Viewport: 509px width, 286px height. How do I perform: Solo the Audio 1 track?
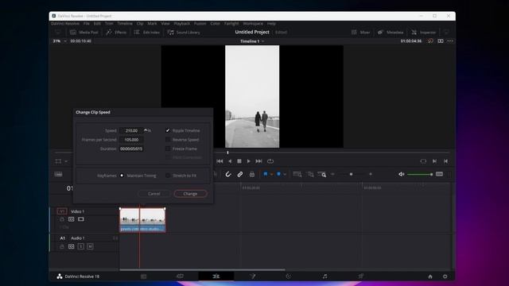[81, 246]
